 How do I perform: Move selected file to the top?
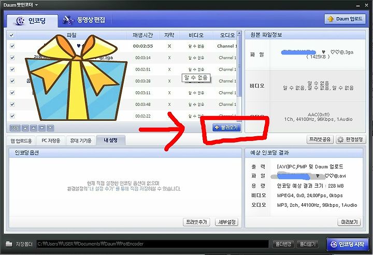click(x=25, y=128)
